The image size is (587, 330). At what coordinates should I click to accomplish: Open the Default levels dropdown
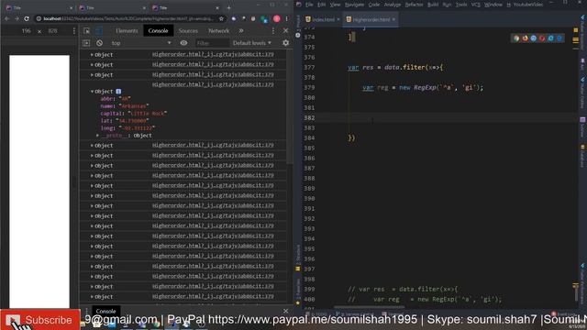[251, 43]
